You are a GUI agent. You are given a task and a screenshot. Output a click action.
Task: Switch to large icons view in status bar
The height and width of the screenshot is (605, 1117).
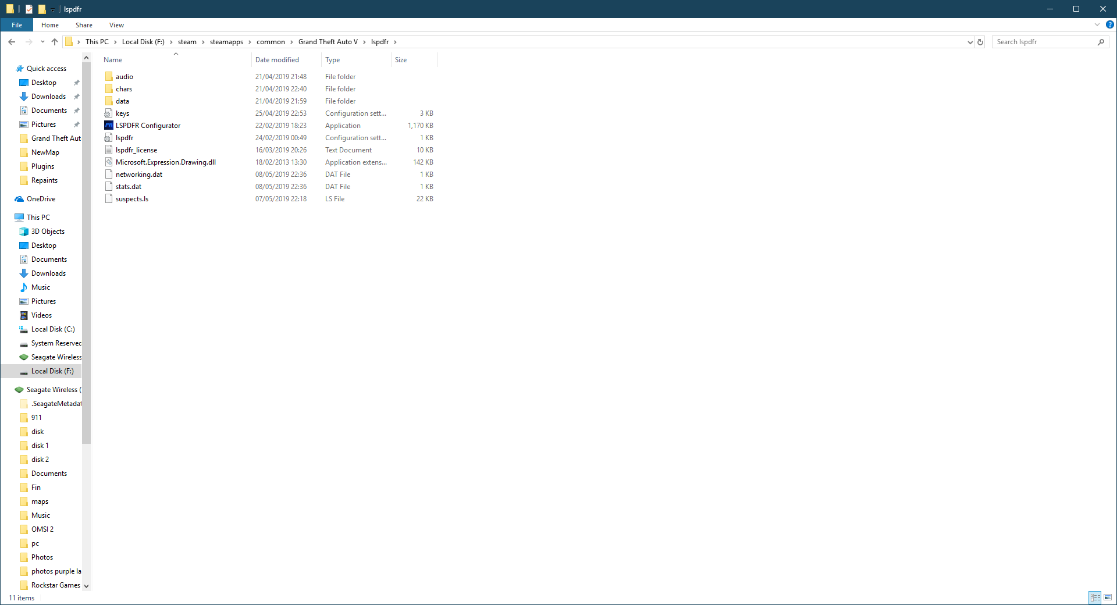1108,597
